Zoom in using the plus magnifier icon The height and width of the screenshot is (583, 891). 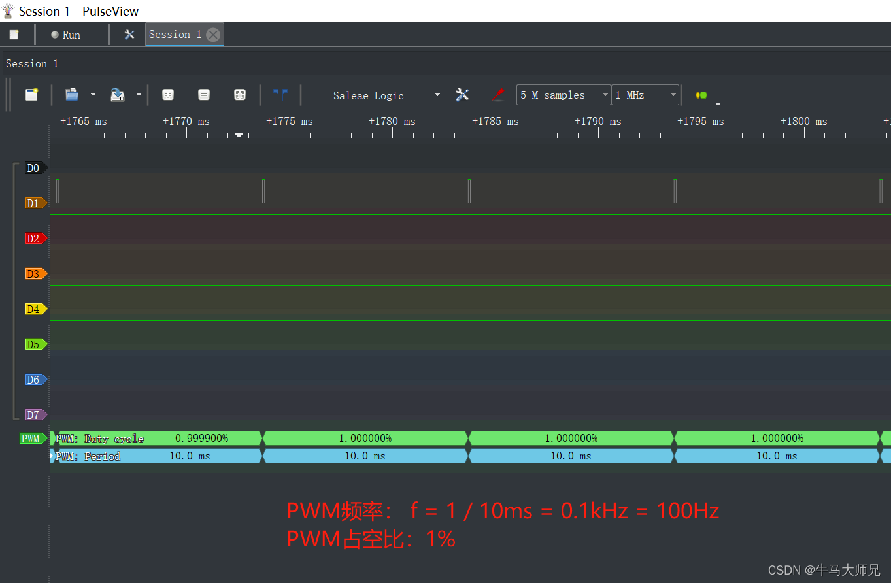[x=168, y=95]
